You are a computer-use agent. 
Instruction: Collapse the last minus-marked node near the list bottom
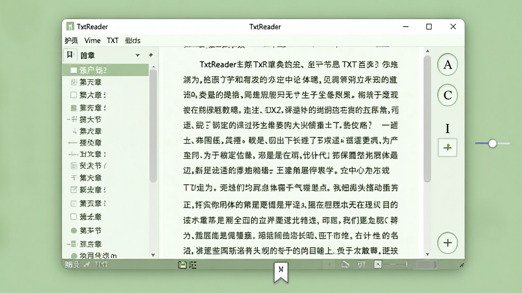point(68,244)
